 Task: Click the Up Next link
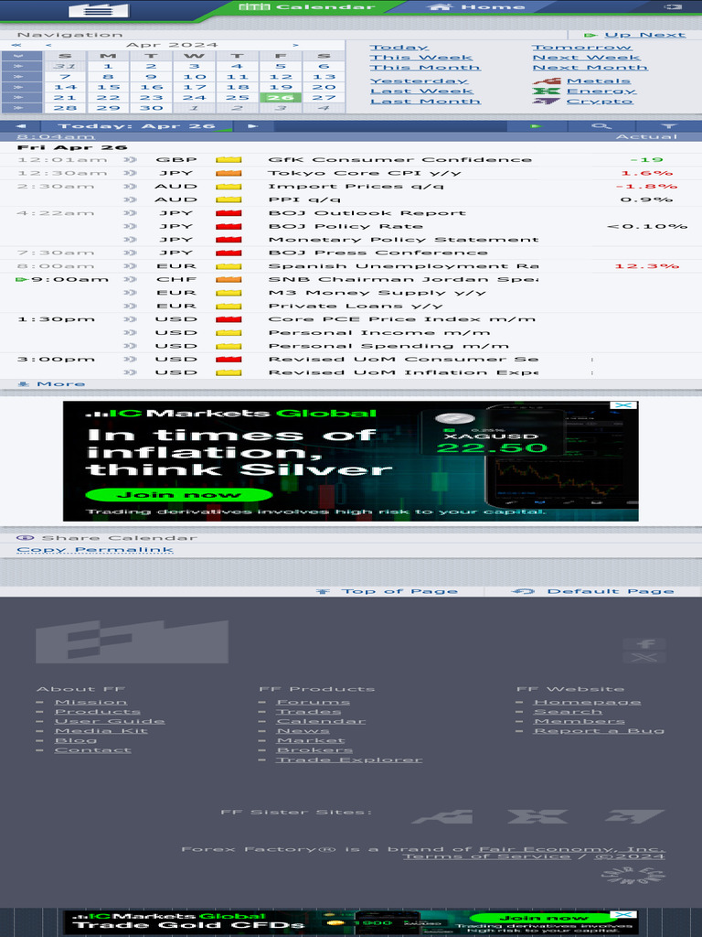(x=644, y=35)
